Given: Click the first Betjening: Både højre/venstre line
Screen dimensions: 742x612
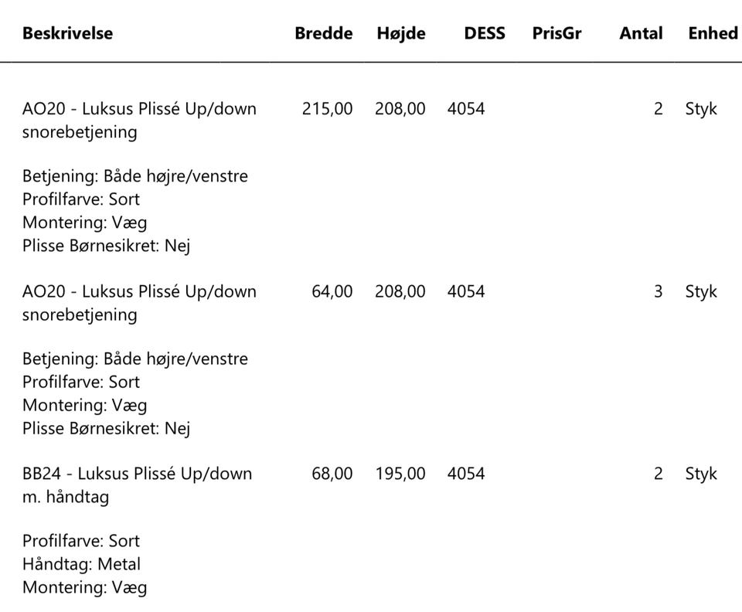Looking at the screenshot, I should pyautogui.click(x=134, y=176).
